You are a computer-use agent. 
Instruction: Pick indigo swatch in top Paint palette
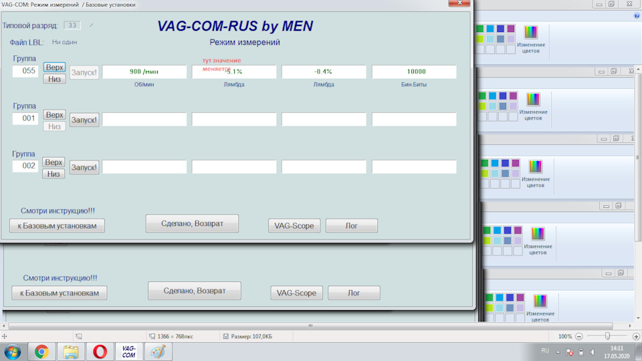click(x=500, y=29)
